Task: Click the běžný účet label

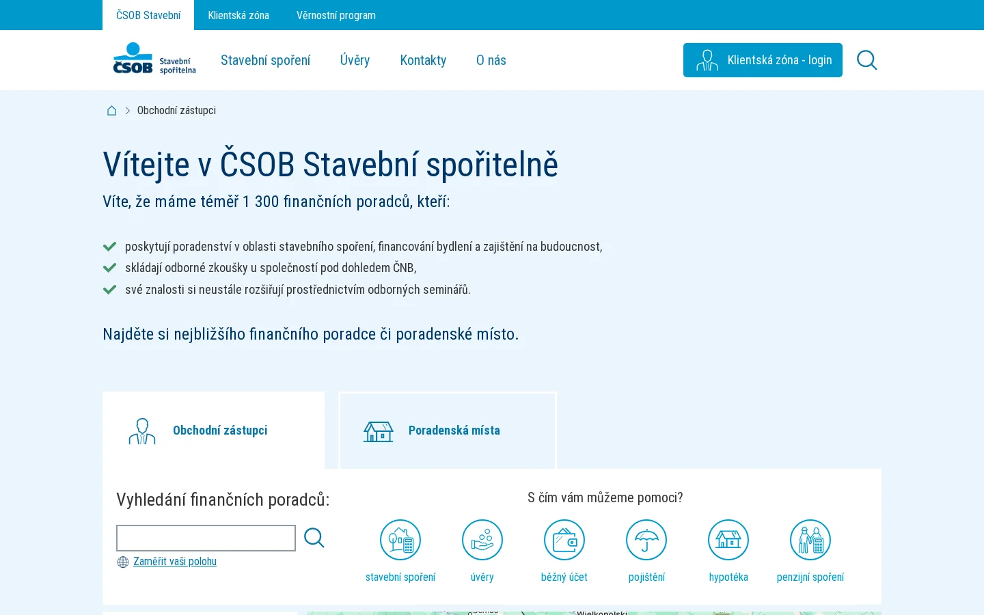Action: coord(564,577)
